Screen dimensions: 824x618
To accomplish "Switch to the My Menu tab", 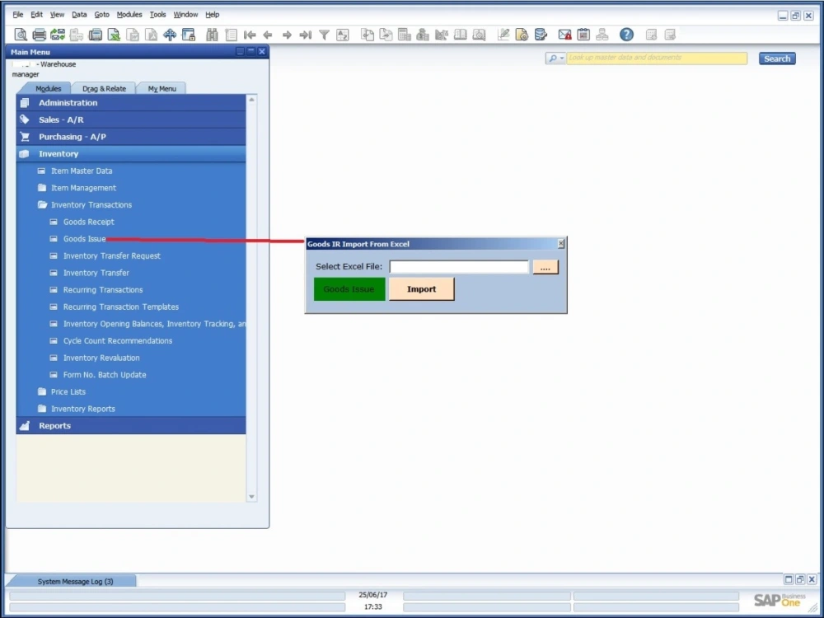I will [162, 88].
